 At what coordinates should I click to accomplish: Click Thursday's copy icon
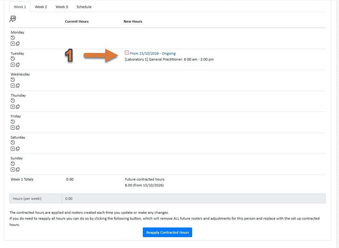(18, 107)
